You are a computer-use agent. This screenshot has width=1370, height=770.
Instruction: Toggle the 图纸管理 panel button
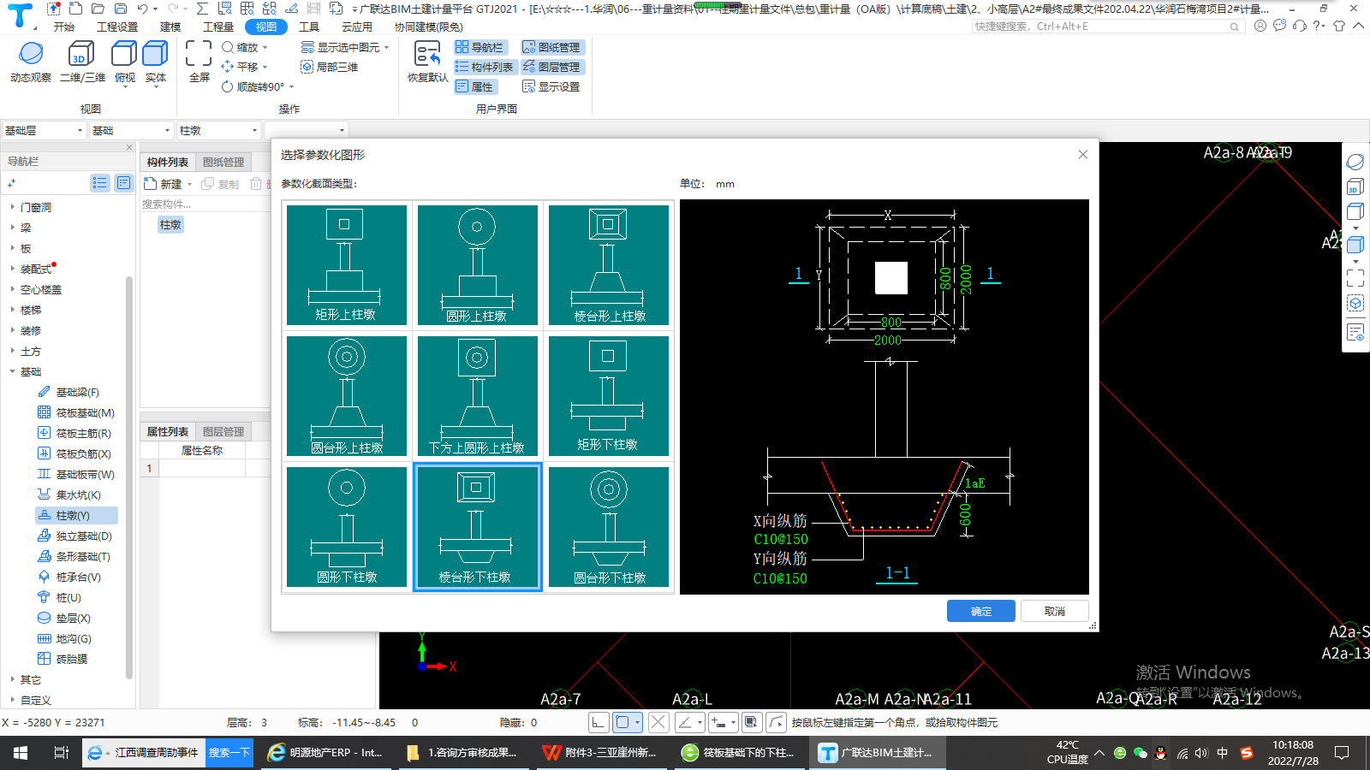tap(551, 48)
